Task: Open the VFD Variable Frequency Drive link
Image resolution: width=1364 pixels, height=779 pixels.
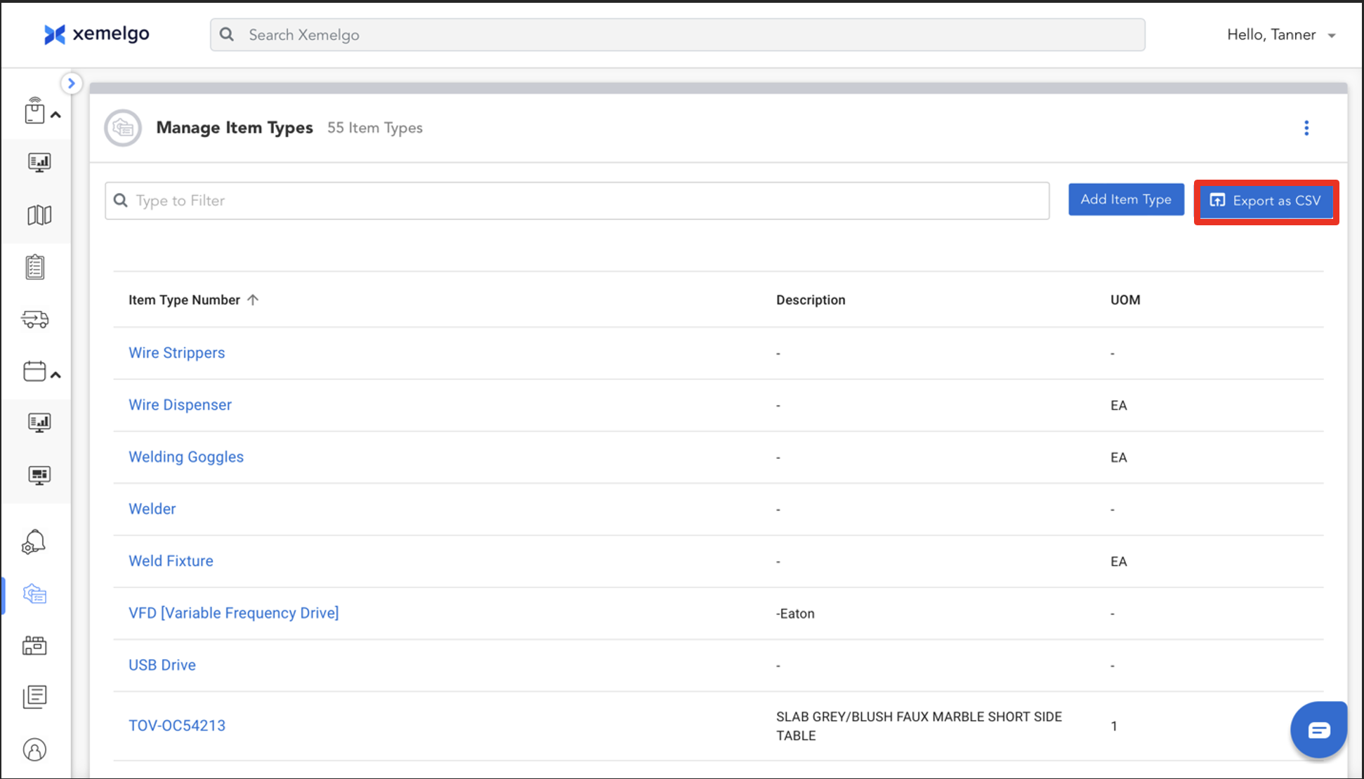Action: [233, 613]
